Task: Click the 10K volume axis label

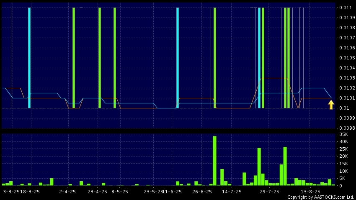Action: tap(343, 171)
